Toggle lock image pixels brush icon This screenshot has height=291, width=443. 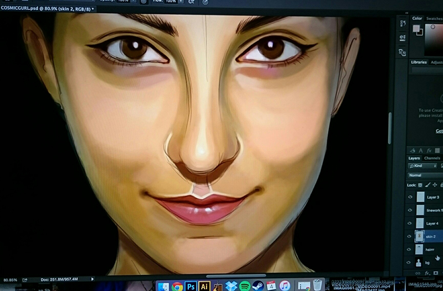point(427,185)
